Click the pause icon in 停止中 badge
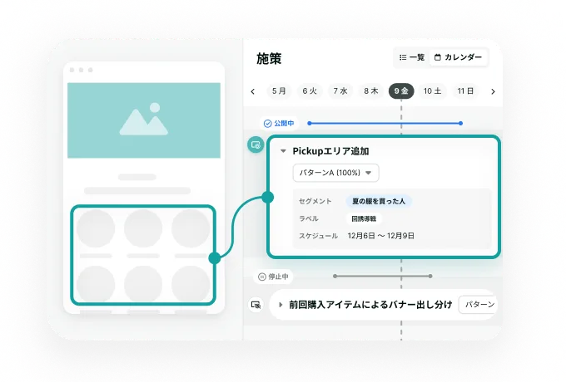This screenshot has height=382, width=566. point(262,277)
